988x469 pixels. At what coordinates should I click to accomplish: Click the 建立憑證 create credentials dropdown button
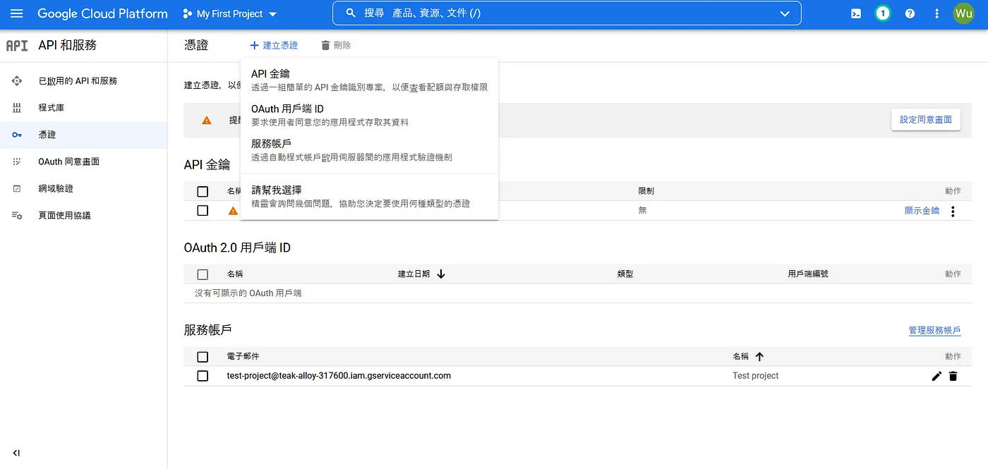click(274, 45)
